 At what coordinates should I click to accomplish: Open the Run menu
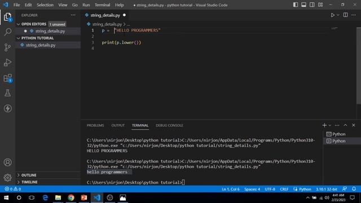[x=86, y=5]
